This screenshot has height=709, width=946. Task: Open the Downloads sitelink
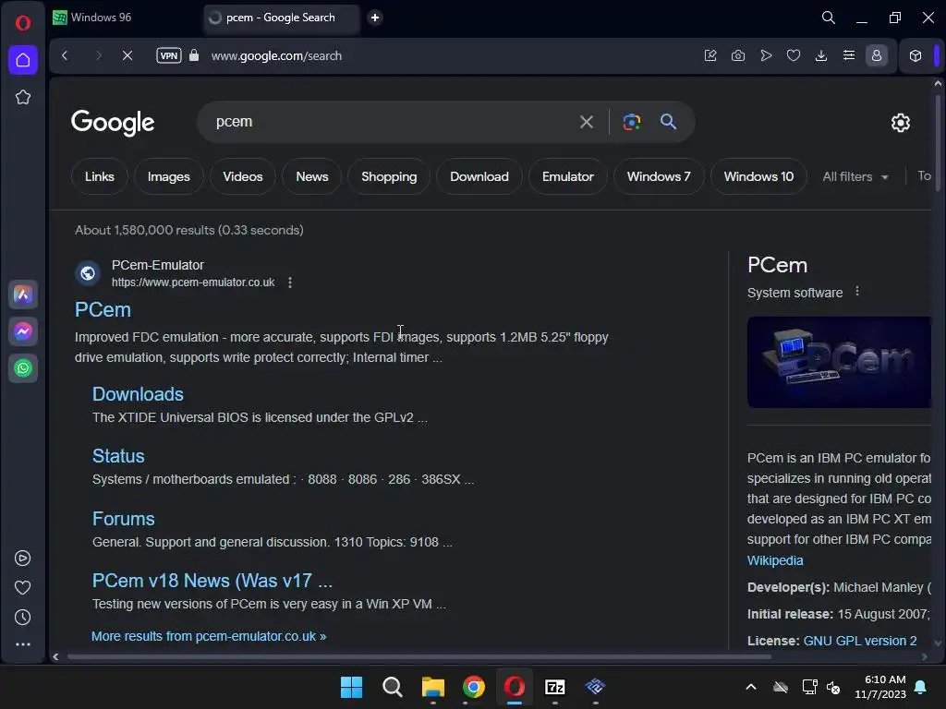click(138, 393)
